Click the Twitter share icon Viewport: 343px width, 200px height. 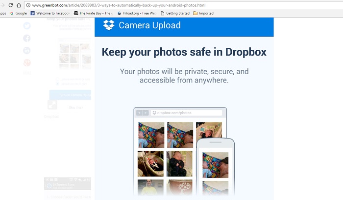[x=26, y=26]
